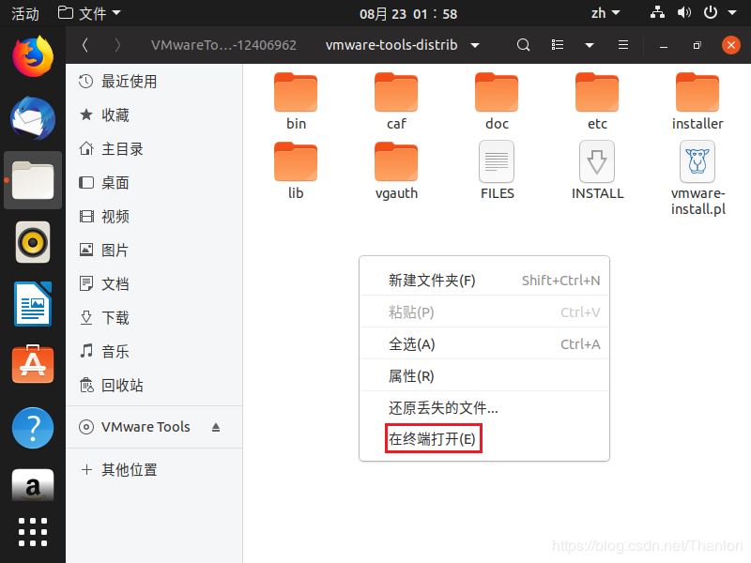The width and height of the screenshot is (751, 563).
Task: Open 其他位置 in the sidebar
Action: [x=130, y=470]
